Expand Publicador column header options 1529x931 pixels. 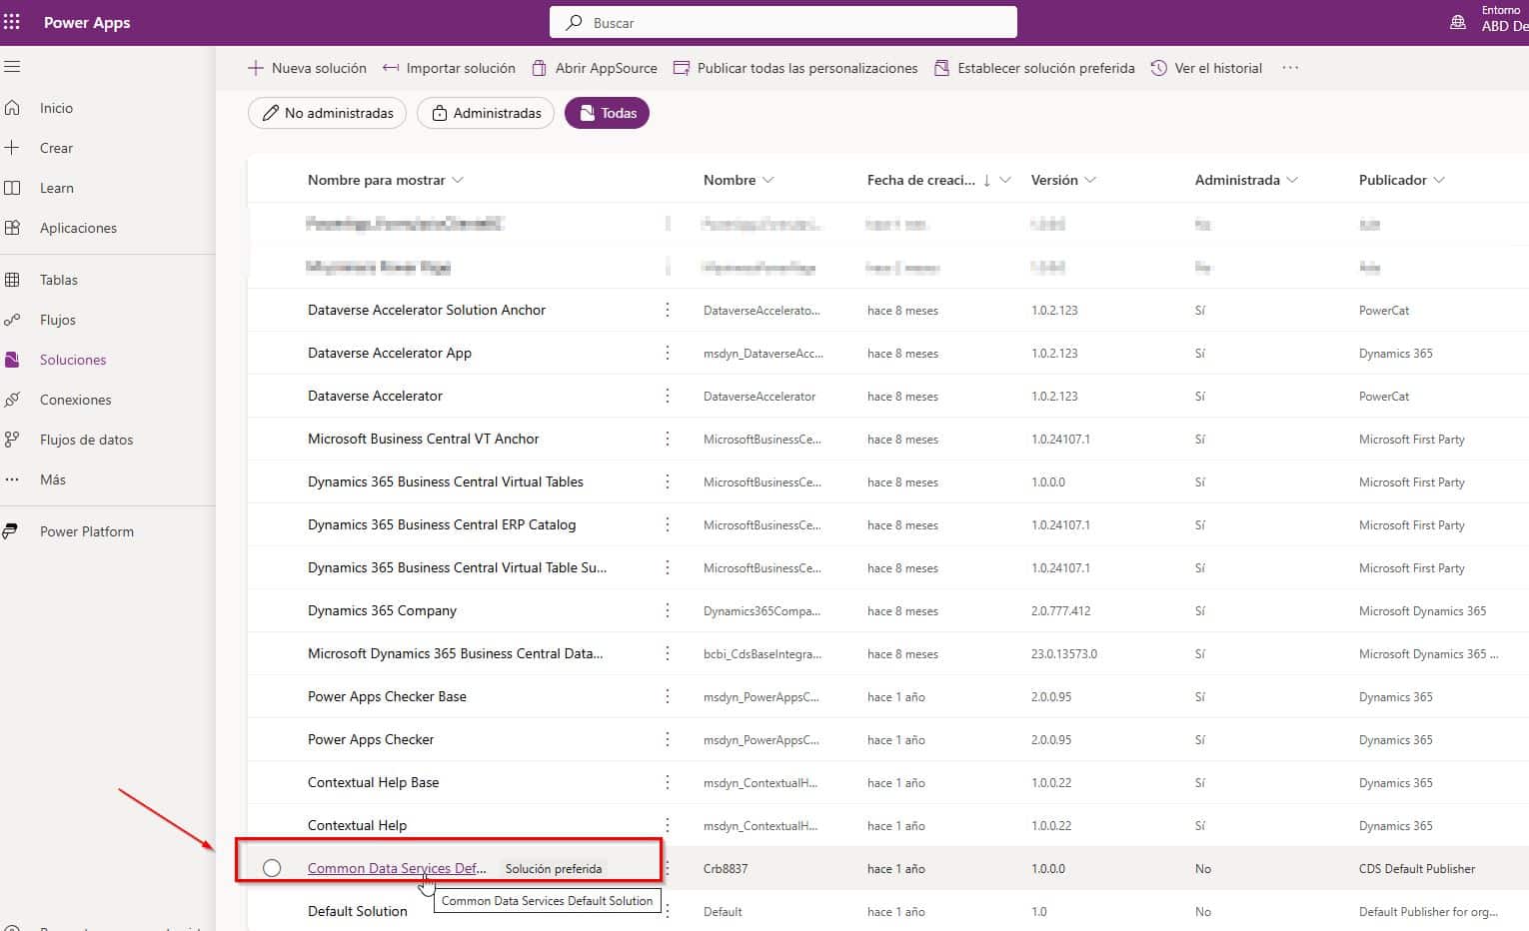(1439, 180)
